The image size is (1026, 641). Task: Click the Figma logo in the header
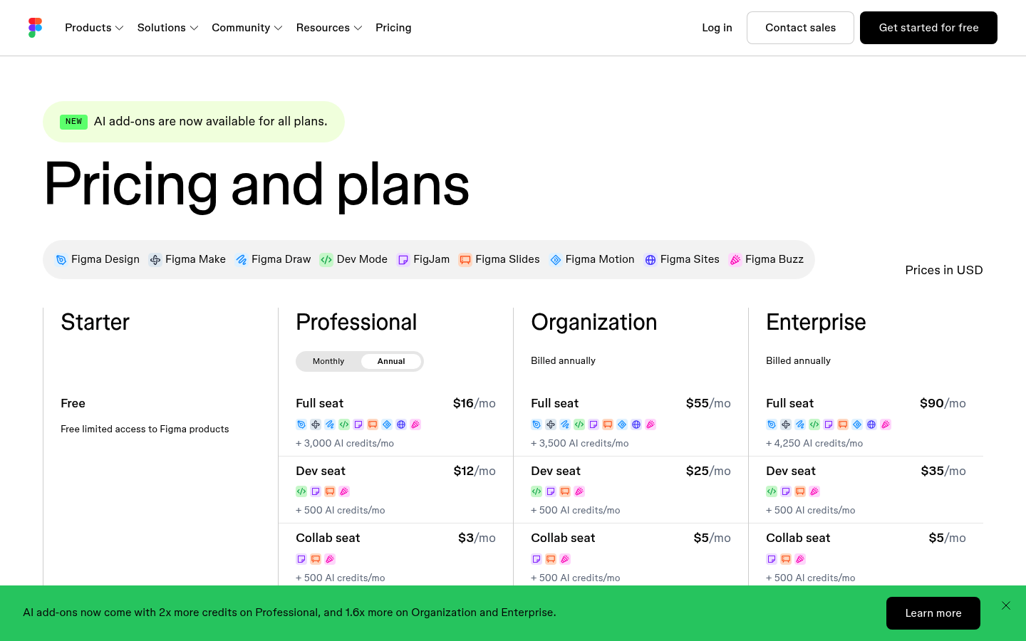point(36,28)
